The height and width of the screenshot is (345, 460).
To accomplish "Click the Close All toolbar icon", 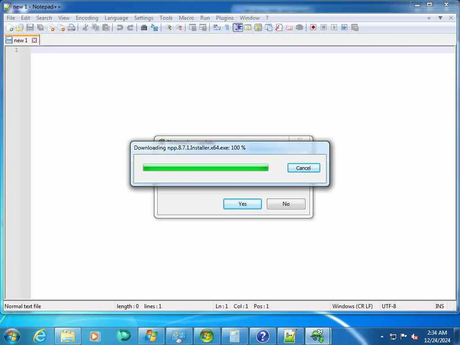I will (x=61, y=27).
